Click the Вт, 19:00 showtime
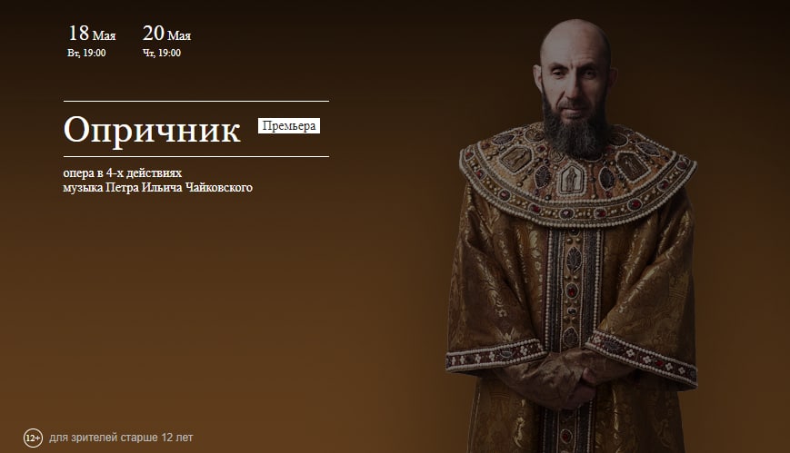 86,53
